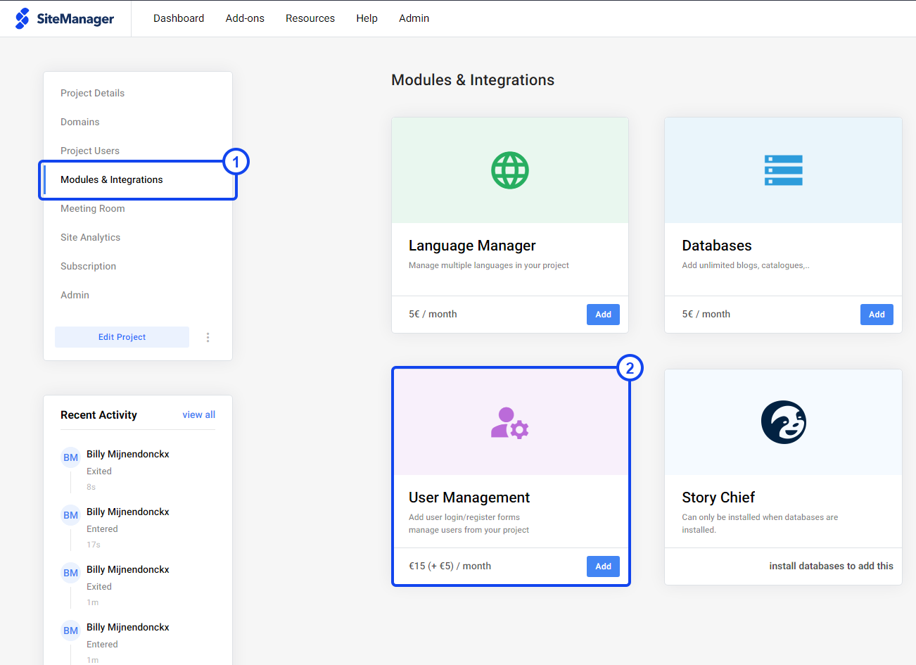Open the Help menu item
The width and height of the screenshot is (916, 665).
(367, 18)
